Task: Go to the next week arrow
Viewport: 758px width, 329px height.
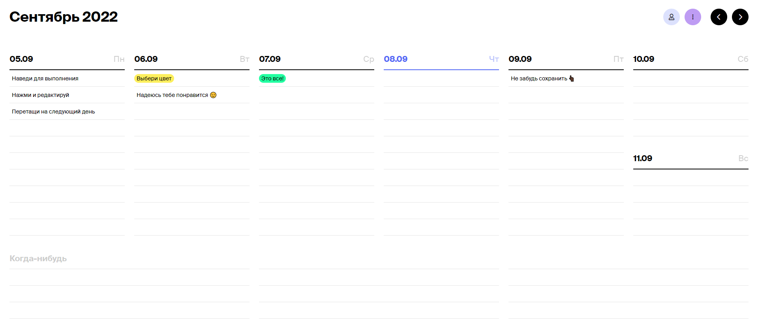Action: (x=740, y=17)
